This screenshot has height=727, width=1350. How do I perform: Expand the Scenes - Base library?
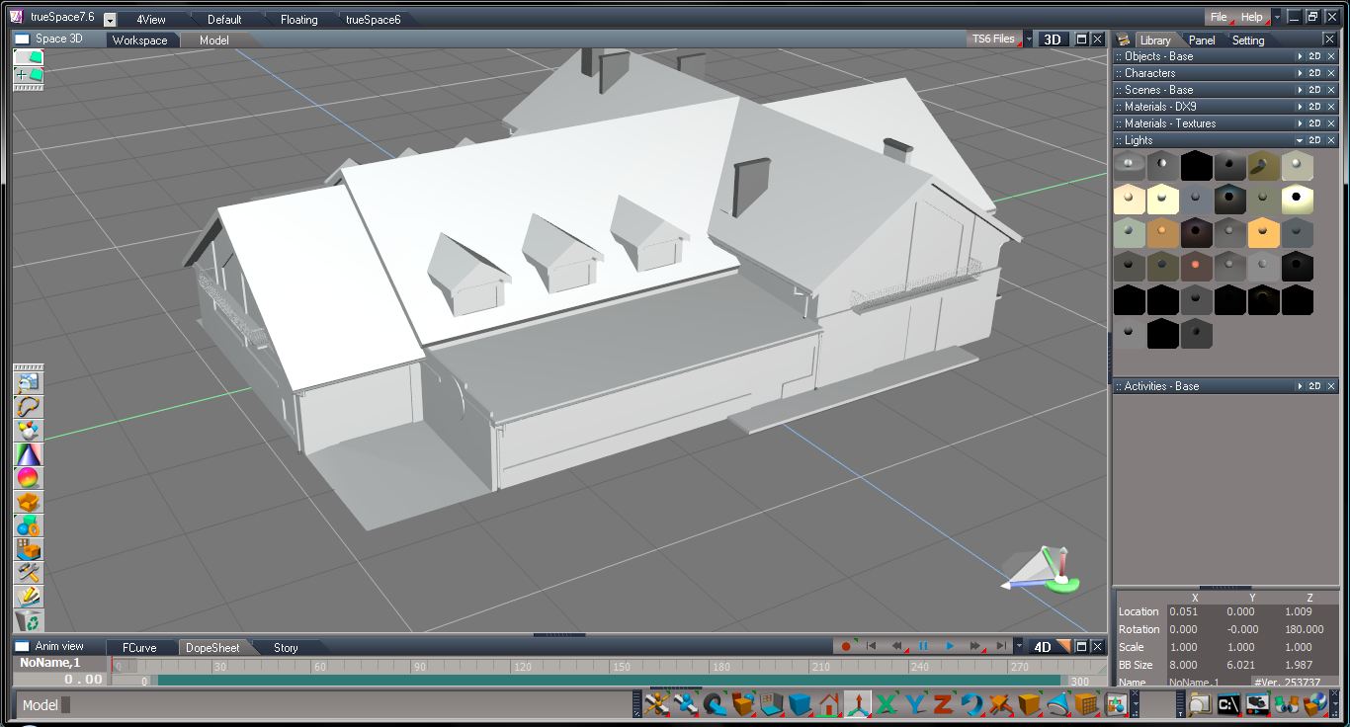click(1300, 90)
